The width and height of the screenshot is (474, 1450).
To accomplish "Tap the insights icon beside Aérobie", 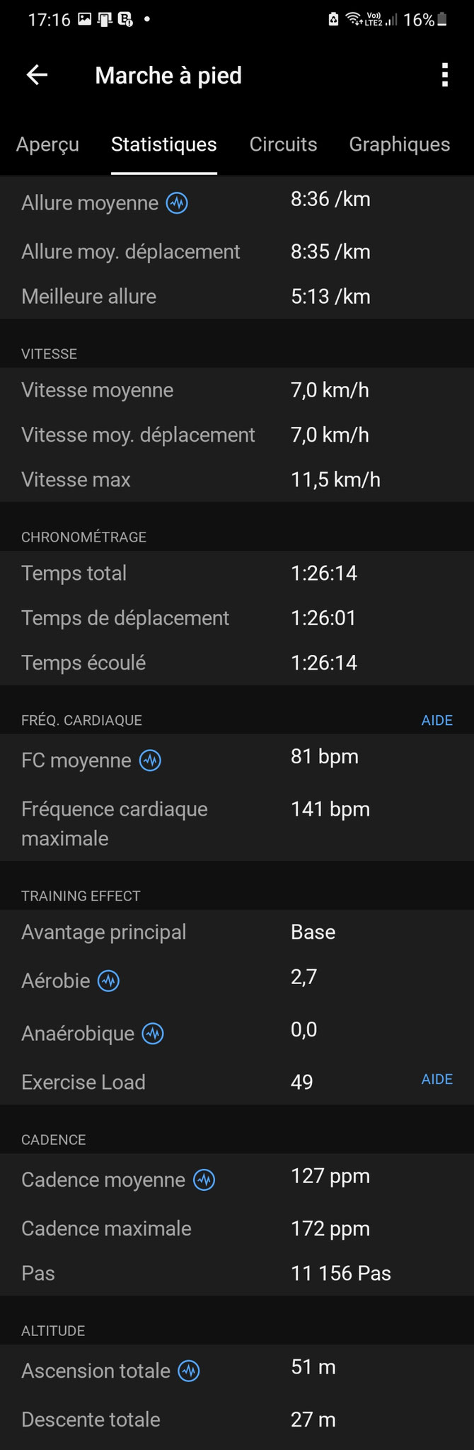I will click(x=108, y=981).
